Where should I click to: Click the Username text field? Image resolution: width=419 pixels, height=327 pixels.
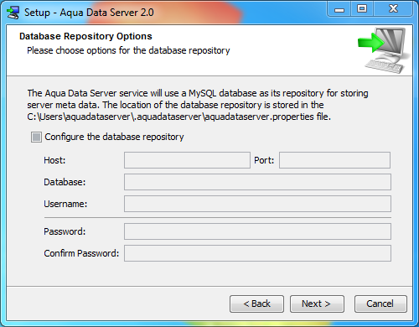[x=257, y=204]
